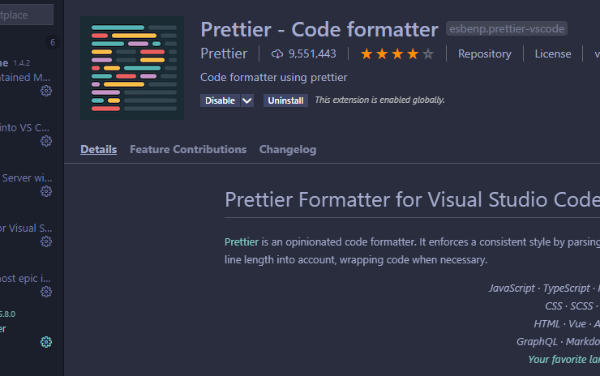Click the install count download icon
The width and height of the screenshot is (600, 376).
(277, 54)
